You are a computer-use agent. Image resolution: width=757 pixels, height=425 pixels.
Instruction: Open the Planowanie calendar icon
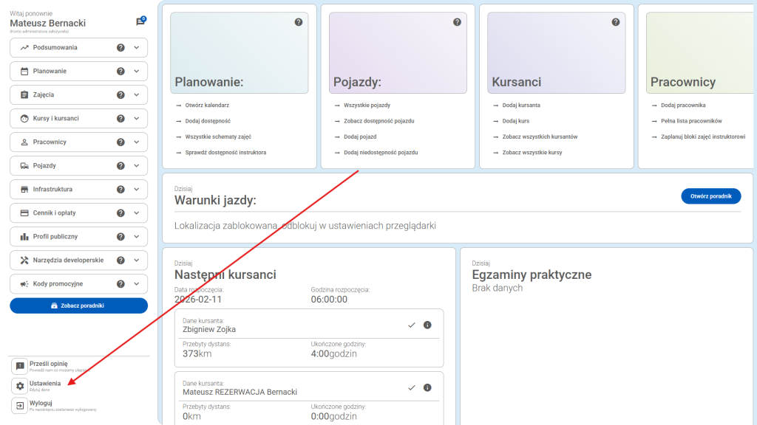(x=25, y=71)
